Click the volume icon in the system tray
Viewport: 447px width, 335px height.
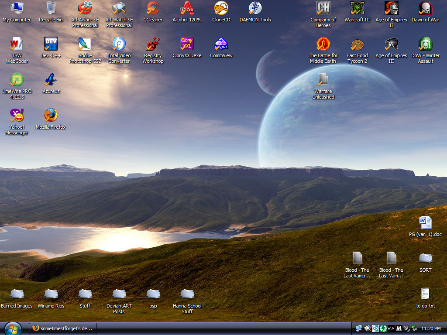(406, 328)
